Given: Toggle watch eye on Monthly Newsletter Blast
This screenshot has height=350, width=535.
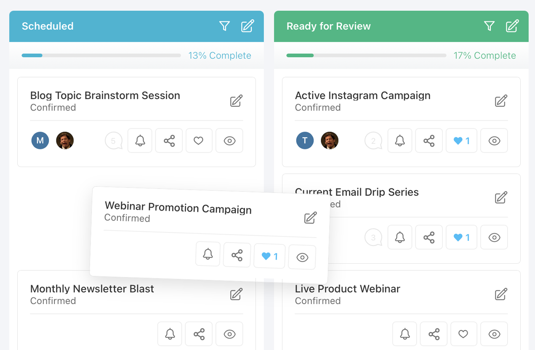Looking at the screenshot, I should tap(229, 334).
